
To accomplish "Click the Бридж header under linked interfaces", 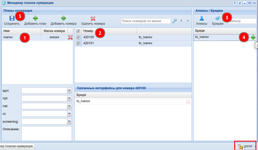I will pos(133,95).
